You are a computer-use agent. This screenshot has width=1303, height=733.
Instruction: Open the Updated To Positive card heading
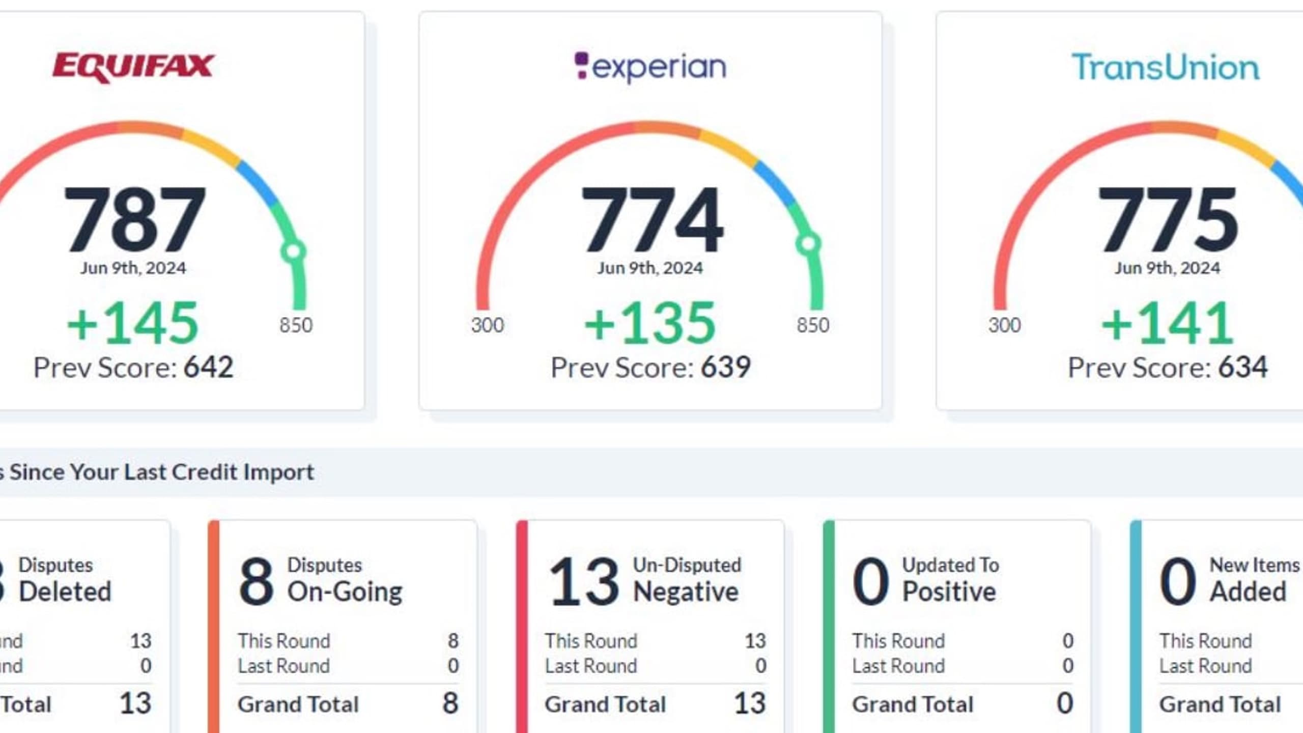pos(950,579)
